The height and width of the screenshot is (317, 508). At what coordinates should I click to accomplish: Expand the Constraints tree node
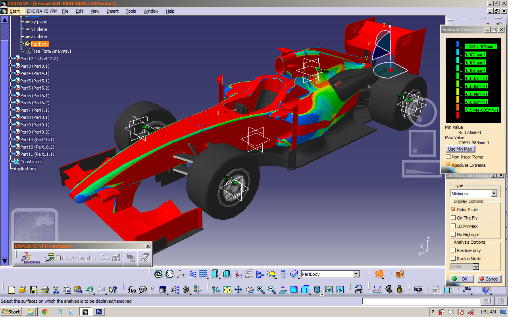click(12, 162)
